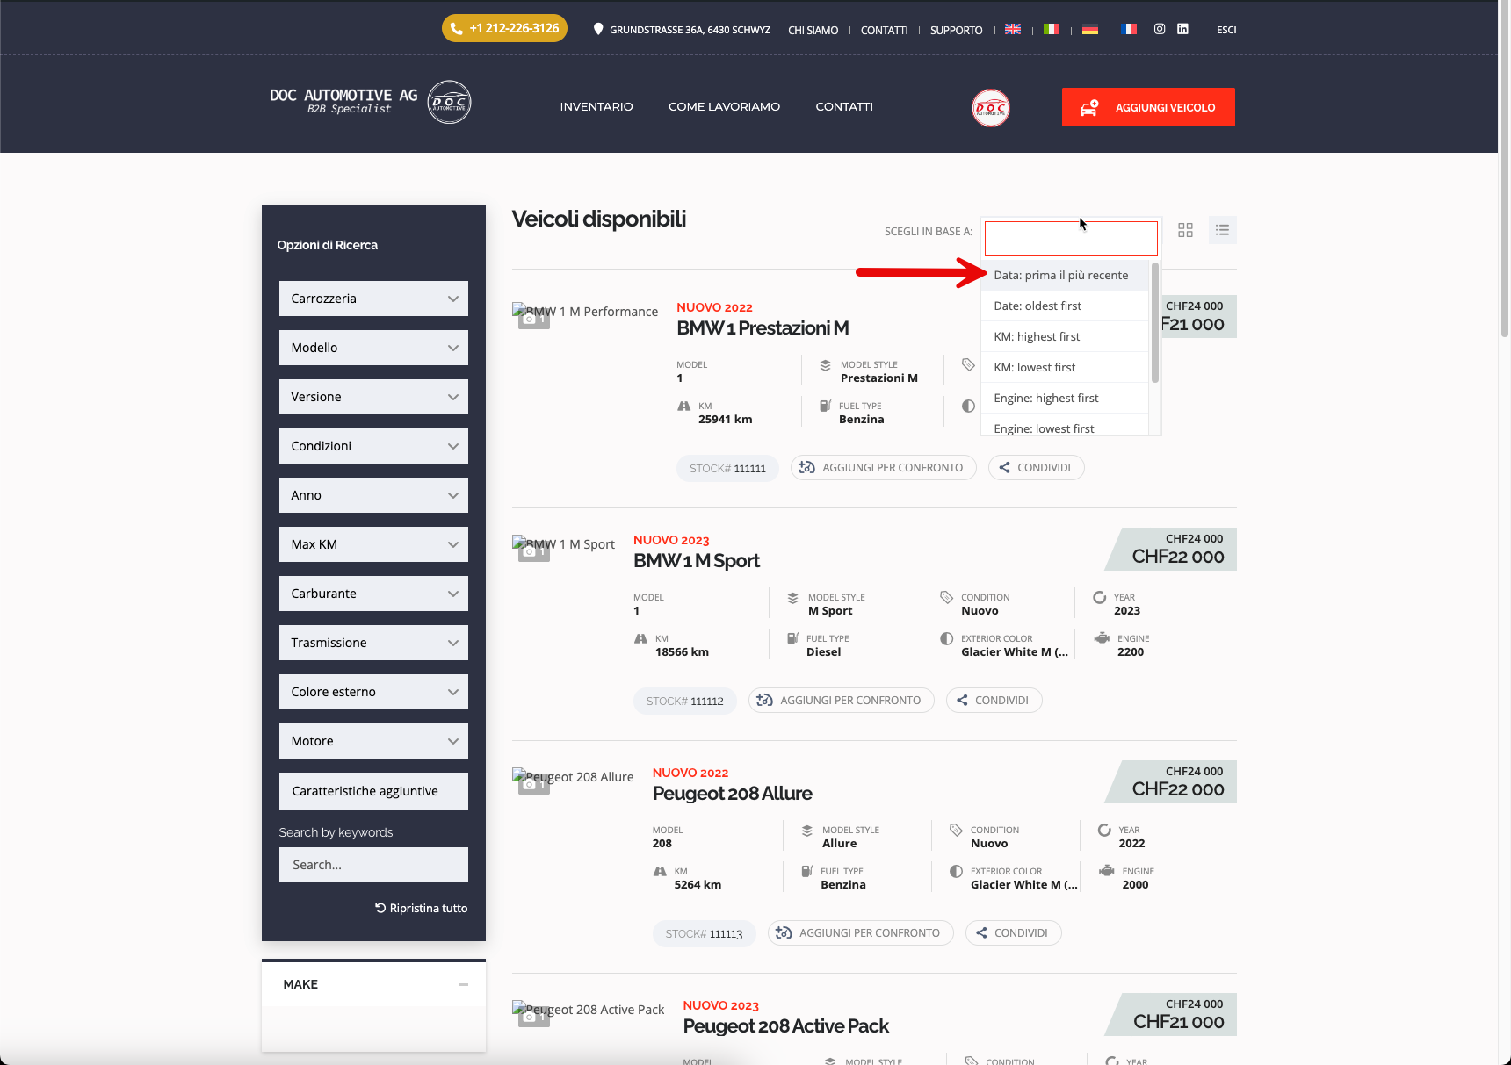The image size is (1511, 1065).
Task: Open BMW 1 M Performance thumbnail image
Action: (585, 313)
